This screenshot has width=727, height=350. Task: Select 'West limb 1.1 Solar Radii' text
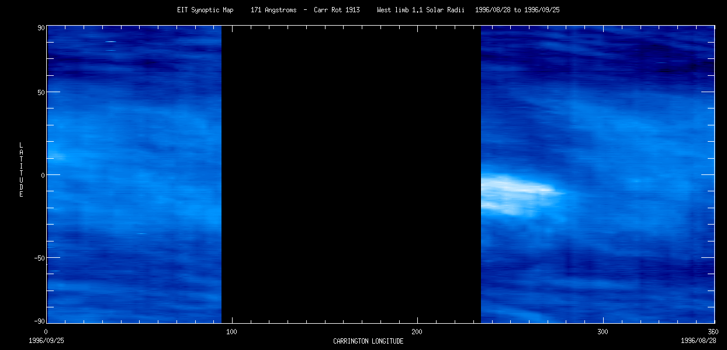421,10
